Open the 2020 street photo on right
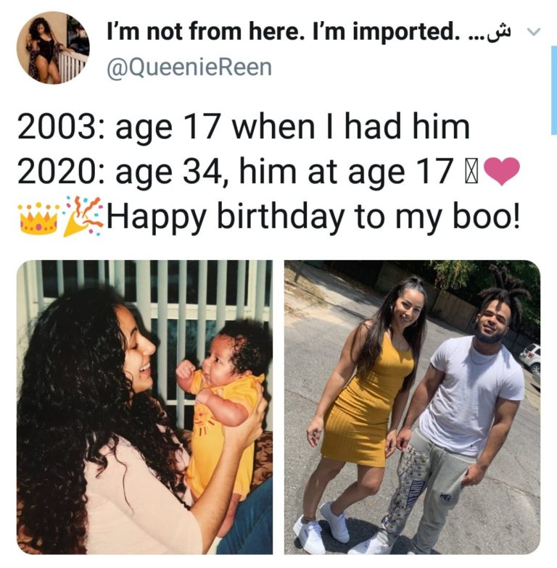Screen dimensions: 557x568 pyautogui.click(x=412, y=407)
